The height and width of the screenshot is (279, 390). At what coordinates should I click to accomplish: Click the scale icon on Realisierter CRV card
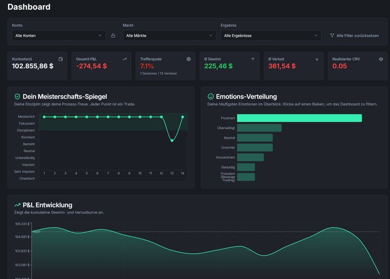pos(381,59)
